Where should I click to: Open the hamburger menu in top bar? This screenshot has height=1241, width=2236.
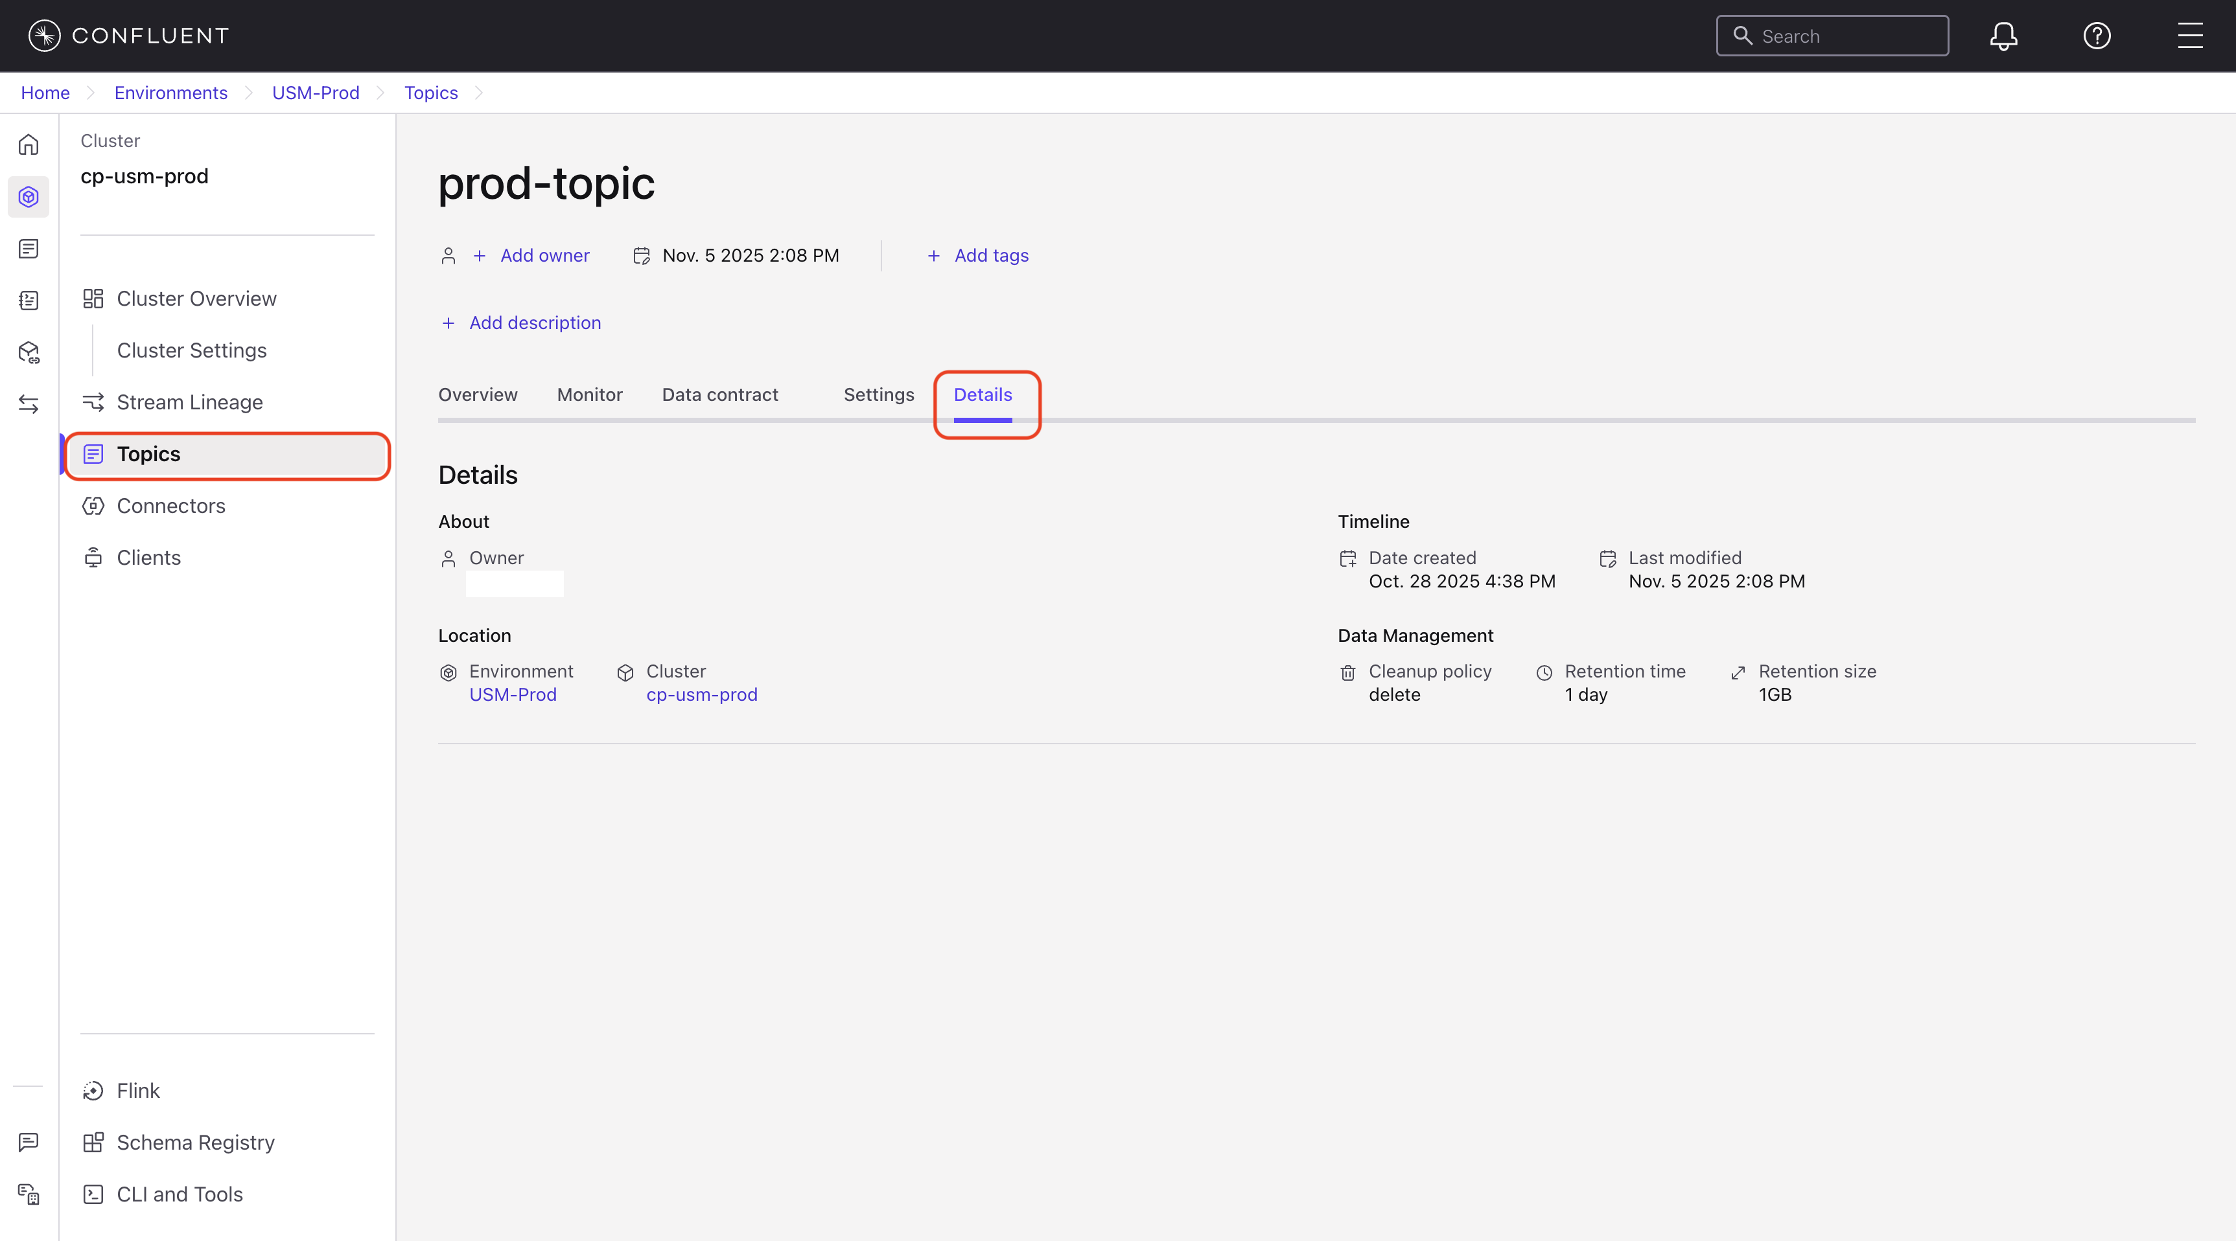coord(2190,36)
